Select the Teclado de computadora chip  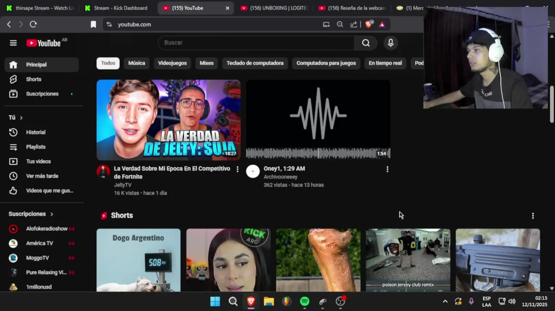pyautogui.click(x=255, y=63)
